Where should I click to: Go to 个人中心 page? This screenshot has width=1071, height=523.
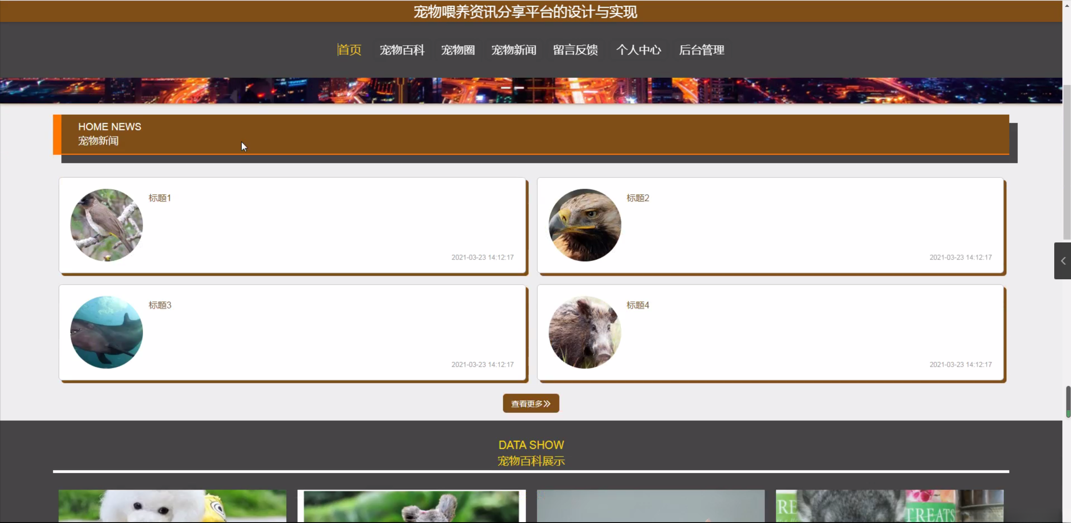click(x=638, y=50)
